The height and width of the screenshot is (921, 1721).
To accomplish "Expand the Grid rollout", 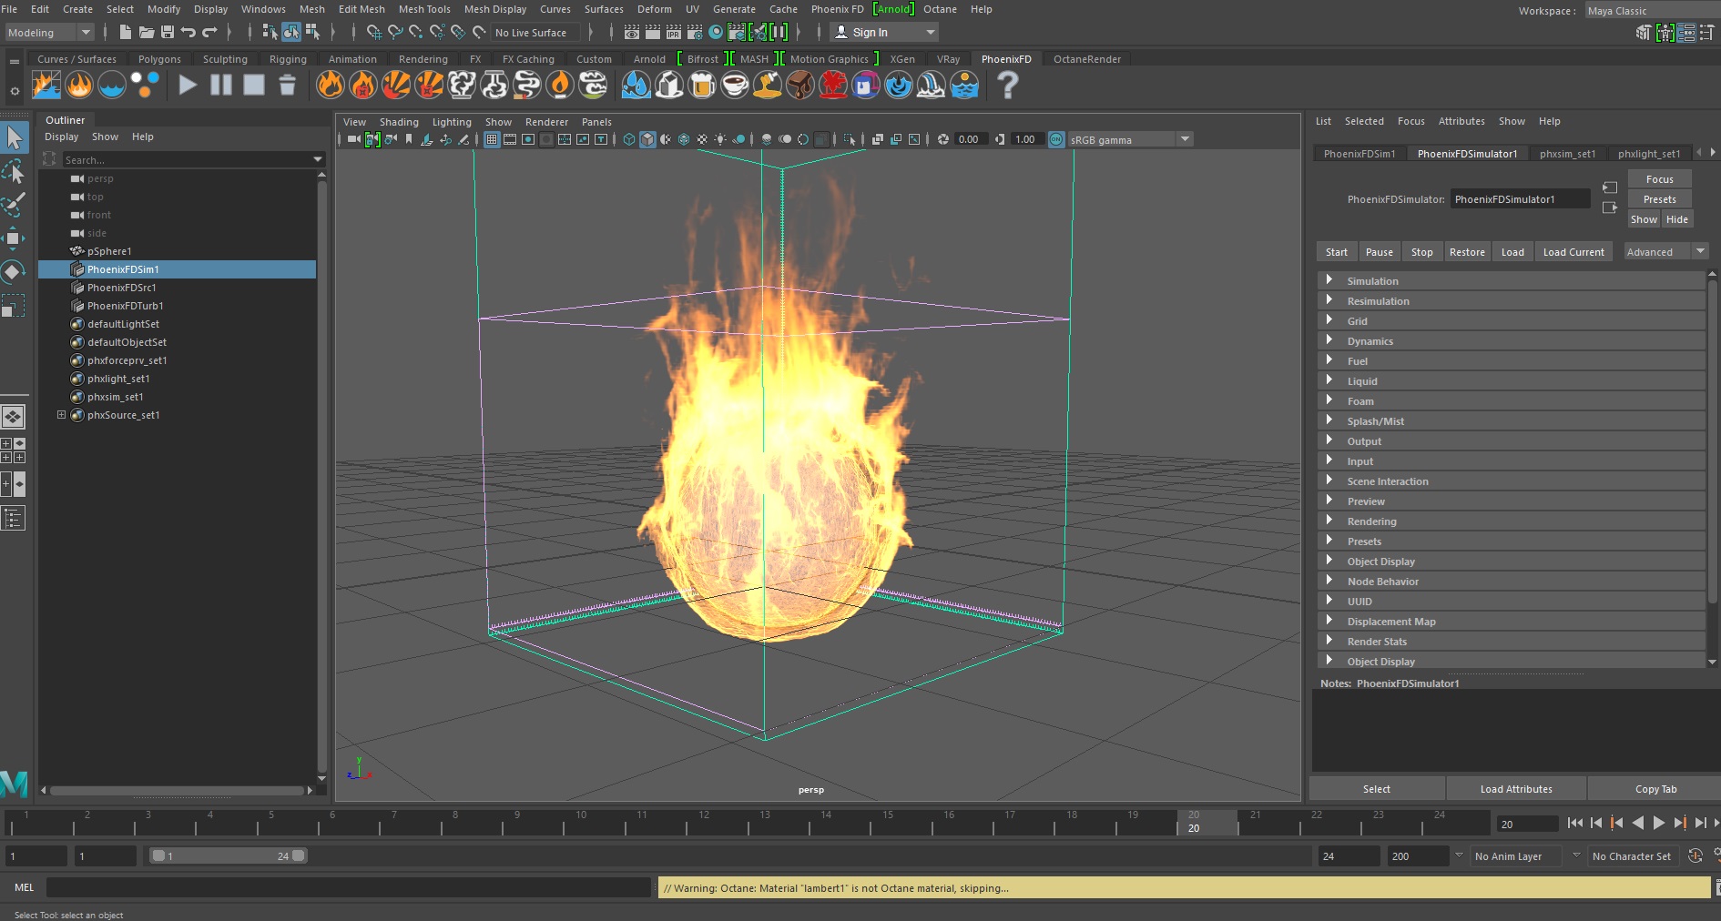I will pos(1512,321).
